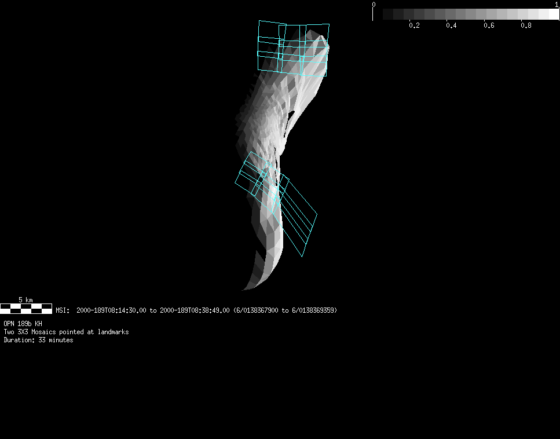The width and height of the screenshot is (560, 439).
Task: Click the 0.8 tick label under colorbar
Action: (526, 25)
